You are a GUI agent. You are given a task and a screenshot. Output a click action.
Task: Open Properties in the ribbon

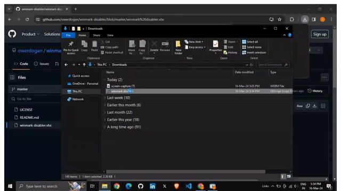tap(215, 47)
